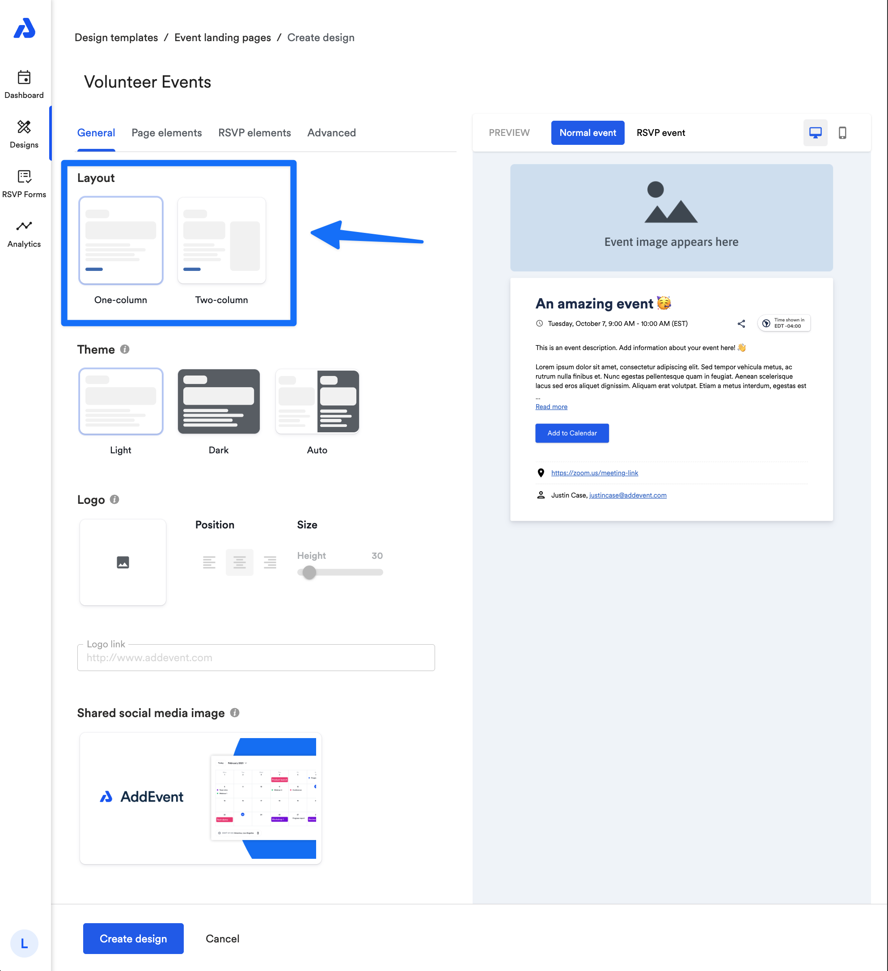The width and height of the screenshot is (888, 971).
Task: Align the logo position to right
Action: (270, 562)
